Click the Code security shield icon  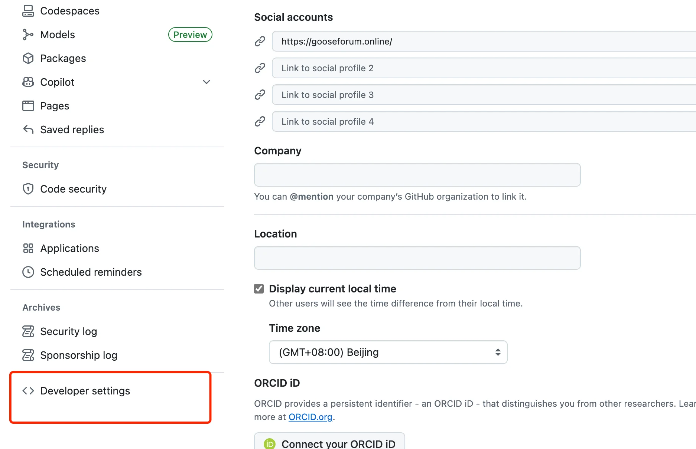28,189
